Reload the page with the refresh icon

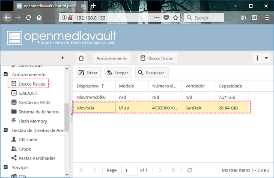point(29,18)
